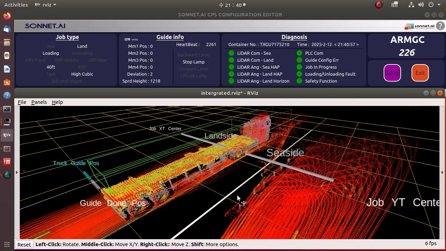Expand the left side panel arrow in RViz
Viewport: 446px width, 251px height.
[17, 173]
